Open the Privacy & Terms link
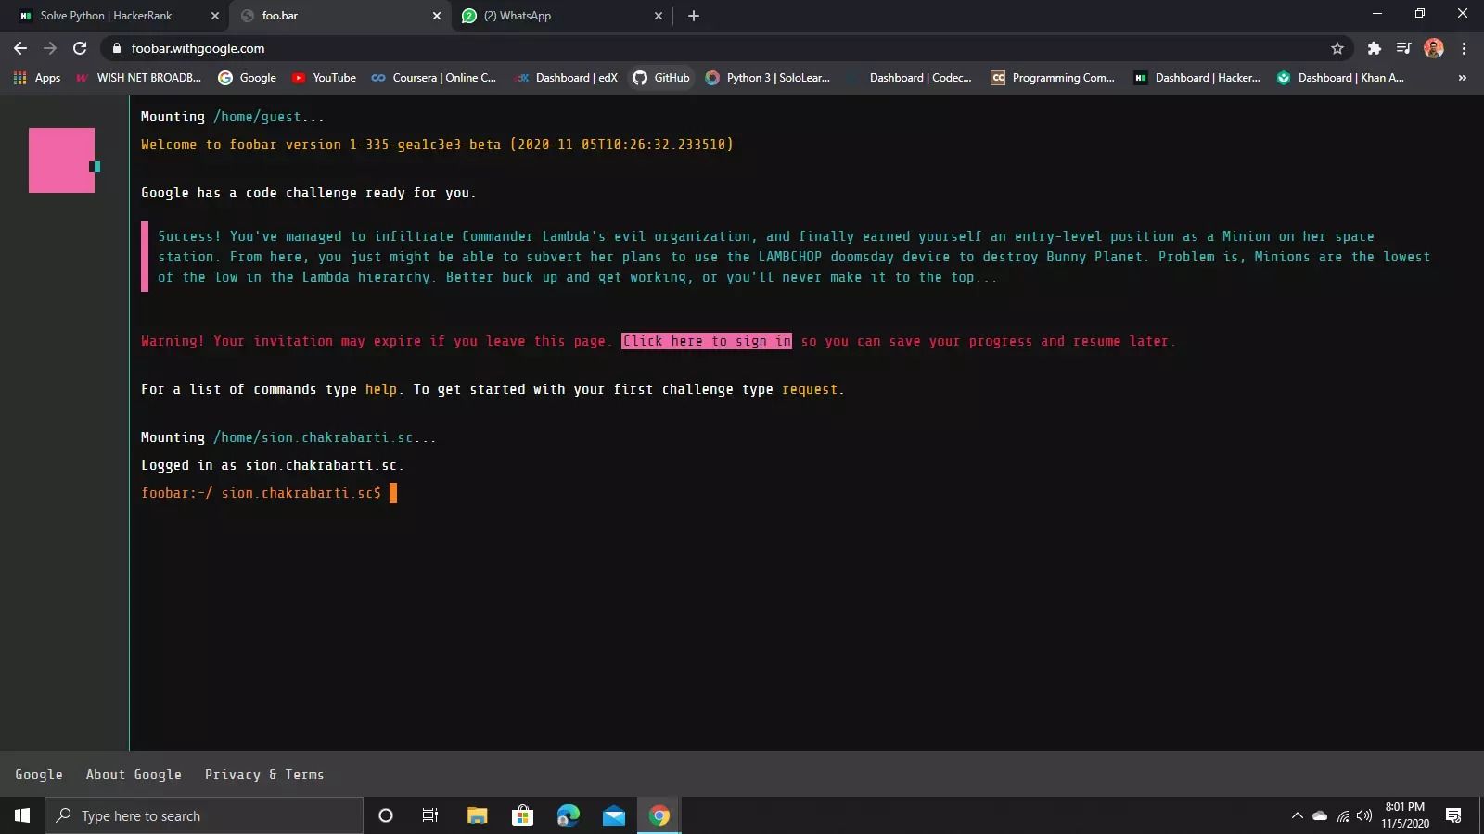This screenshot has height=834, width=1484. click(264, 775)
